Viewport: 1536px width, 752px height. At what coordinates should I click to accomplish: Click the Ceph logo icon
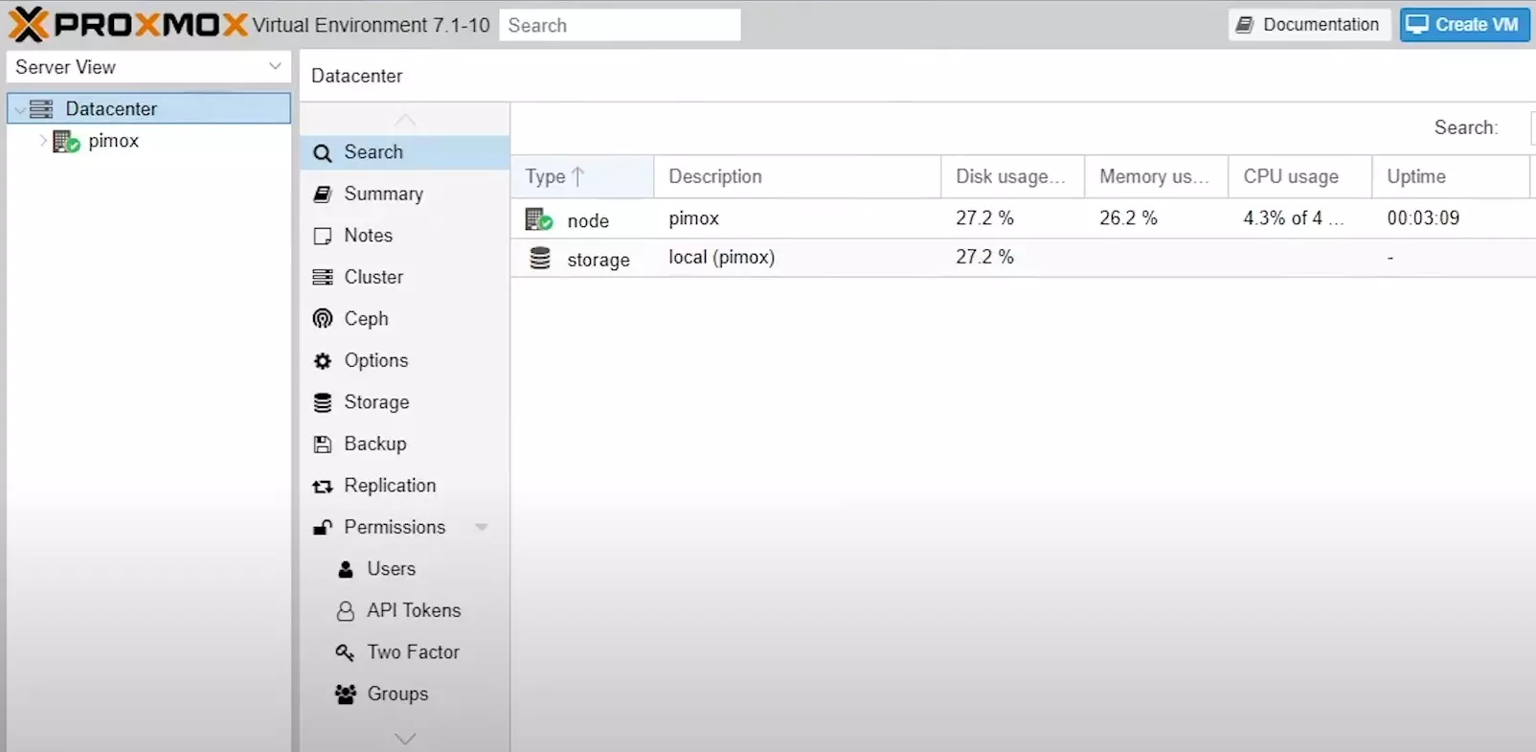pos(323,319)
